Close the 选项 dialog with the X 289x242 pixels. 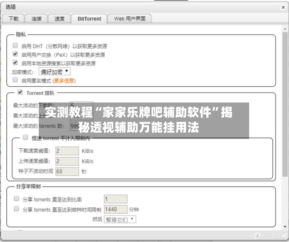[x=283, y=8]
